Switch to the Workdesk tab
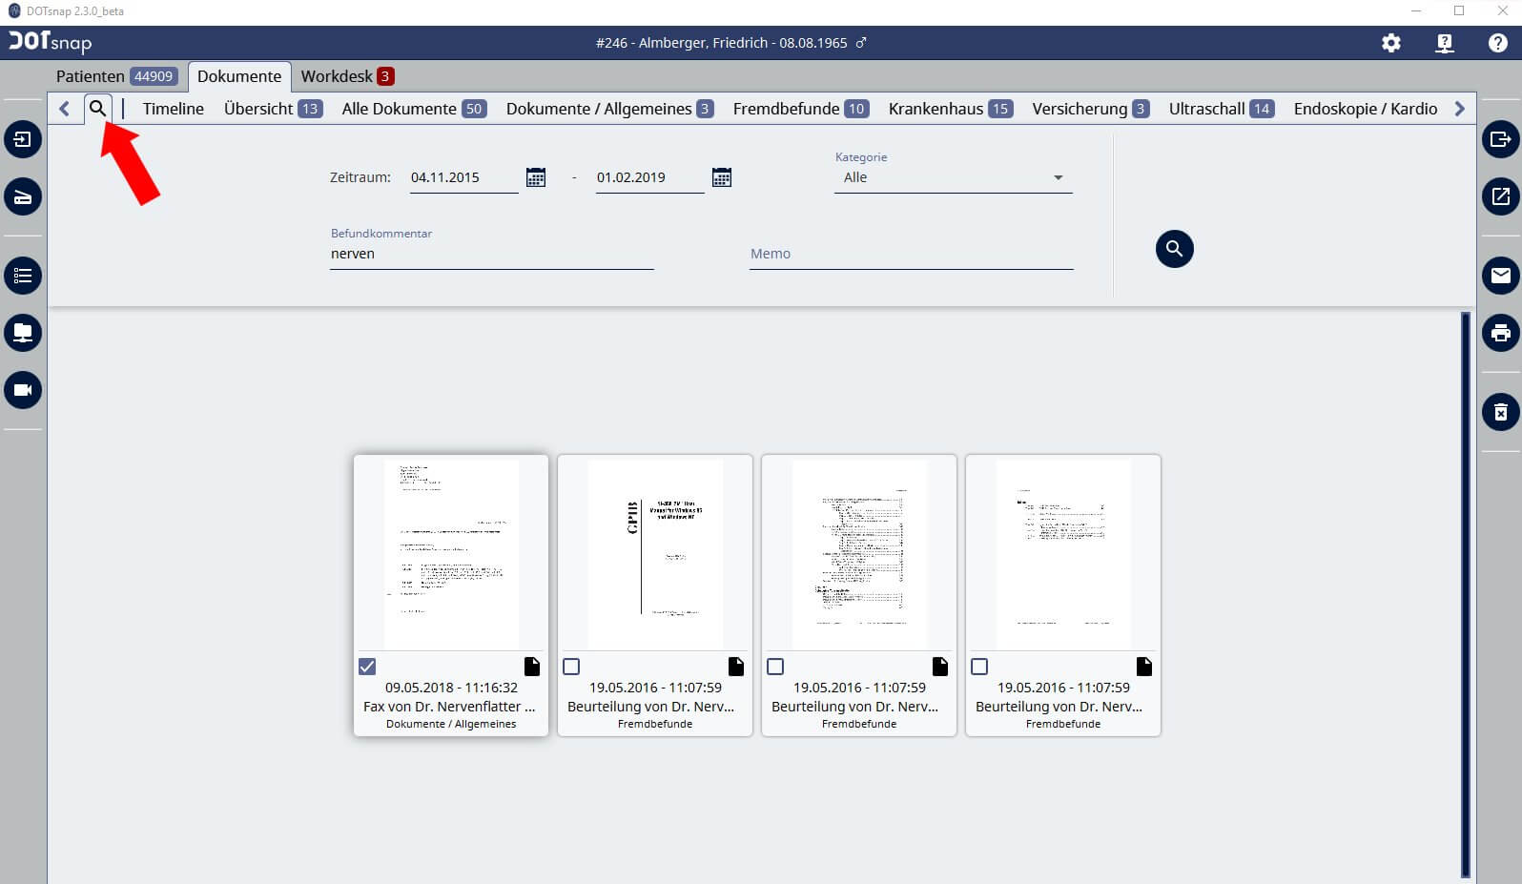 346,76
